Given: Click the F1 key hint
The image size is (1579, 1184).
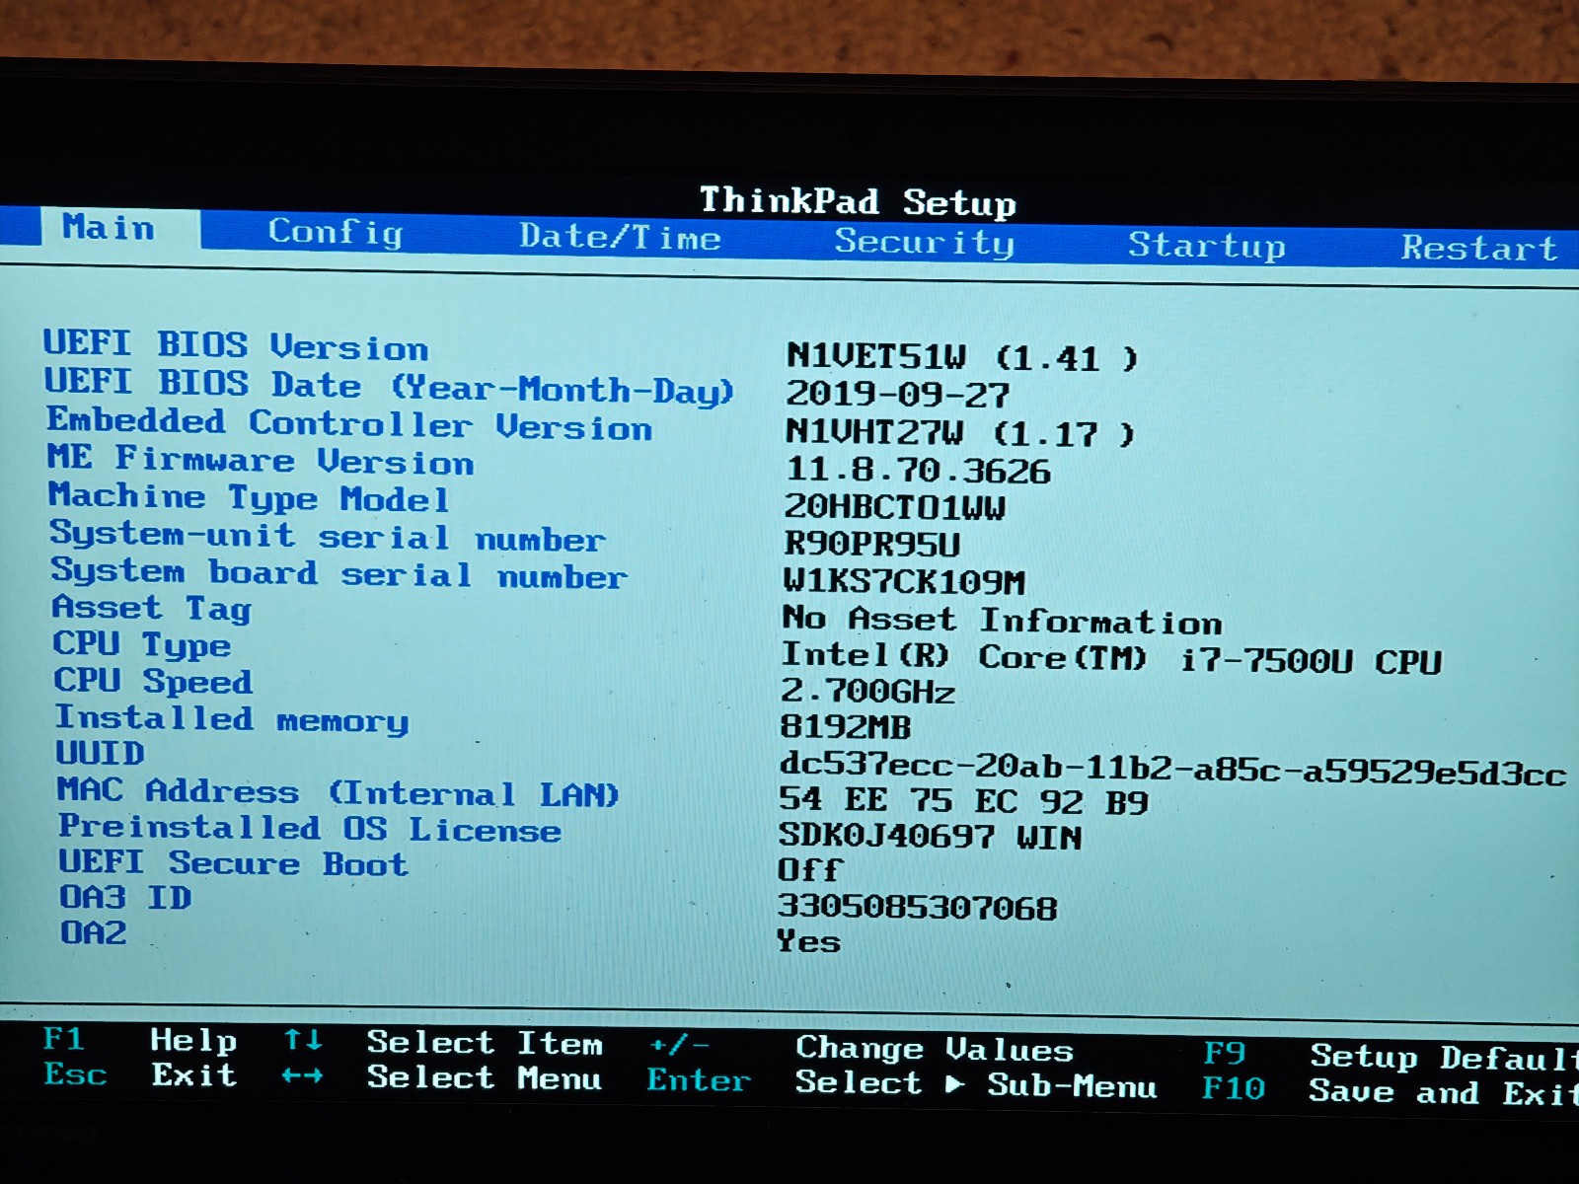Looking at the screenshot, I should pyautogui.click(x=64, y=1039).
